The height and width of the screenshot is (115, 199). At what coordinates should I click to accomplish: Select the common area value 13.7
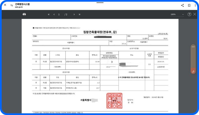coord(98,88)
